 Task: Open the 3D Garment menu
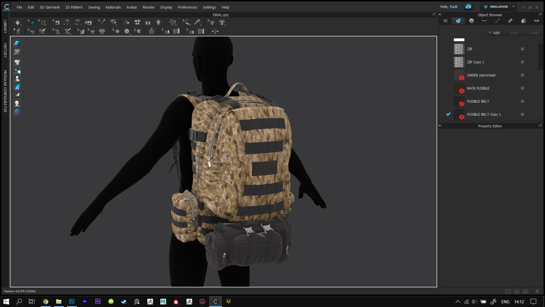pyautogui.click(x=49, y=7)
